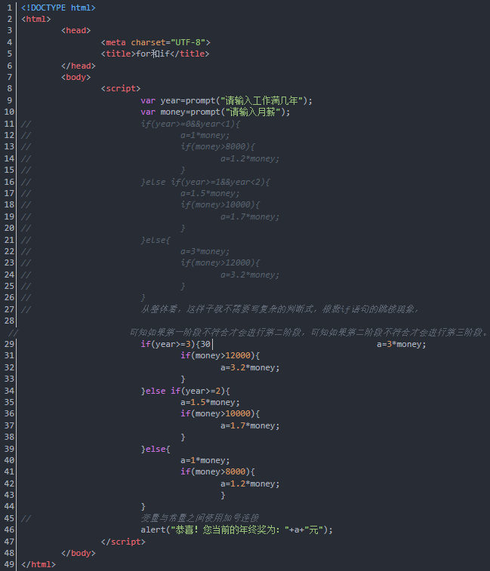Click the alert statement on line 46

[x=236, y=530]
